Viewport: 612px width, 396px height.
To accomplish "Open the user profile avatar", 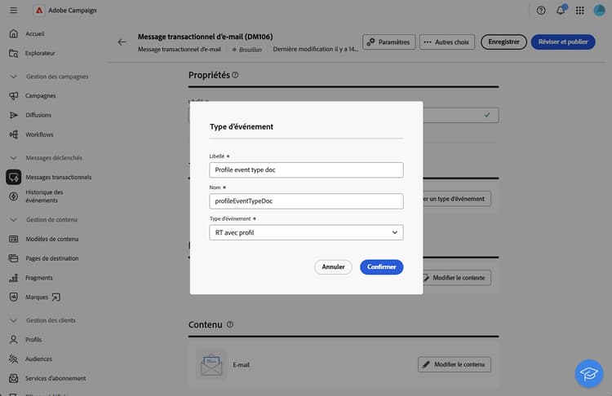I will tap(599, 11).
